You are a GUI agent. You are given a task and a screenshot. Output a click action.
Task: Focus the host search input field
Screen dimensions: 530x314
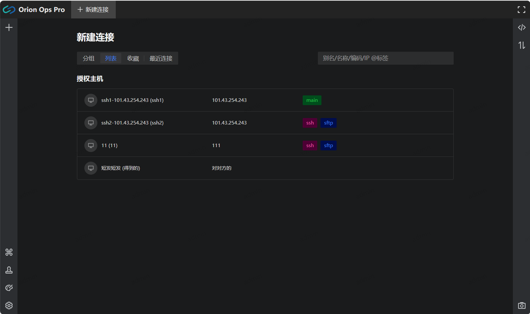pyautogui.click(x=385, y=58)
